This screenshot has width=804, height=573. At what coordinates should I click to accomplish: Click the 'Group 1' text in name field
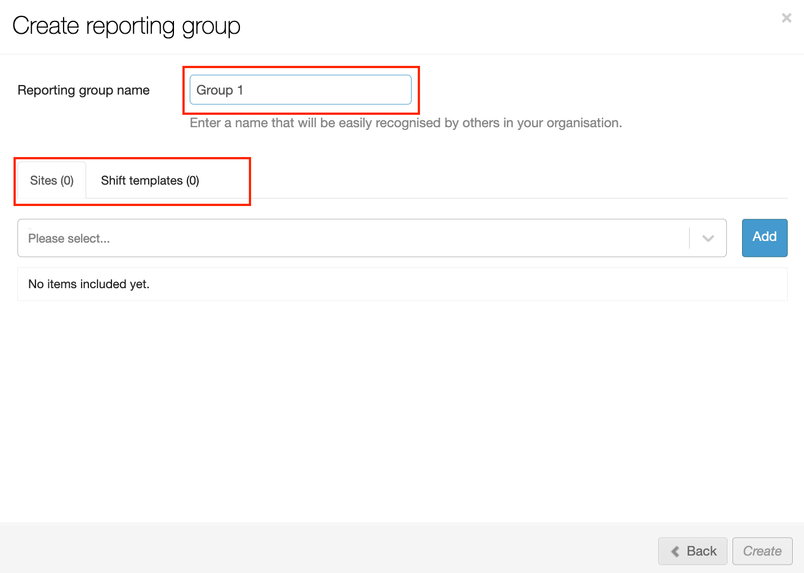point(220,90)
